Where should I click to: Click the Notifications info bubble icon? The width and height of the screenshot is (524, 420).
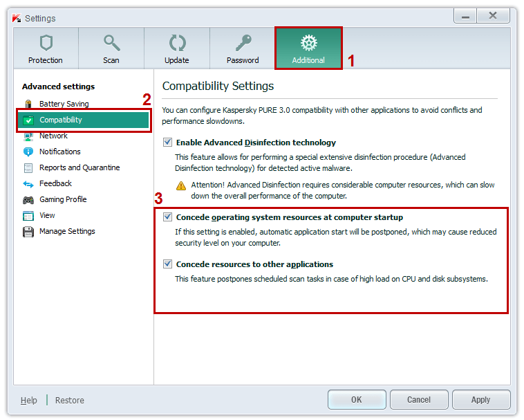coord(28,152)
